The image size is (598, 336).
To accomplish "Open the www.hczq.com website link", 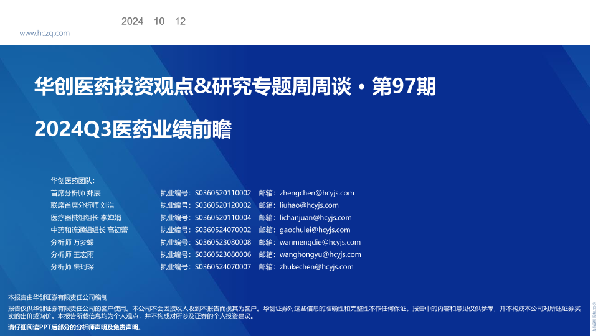I will click(x=44, y=33).
